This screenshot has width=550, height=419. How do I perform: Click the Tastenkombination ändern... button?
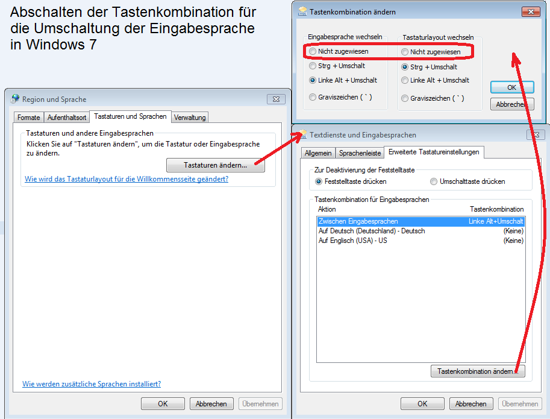(478, 371)
